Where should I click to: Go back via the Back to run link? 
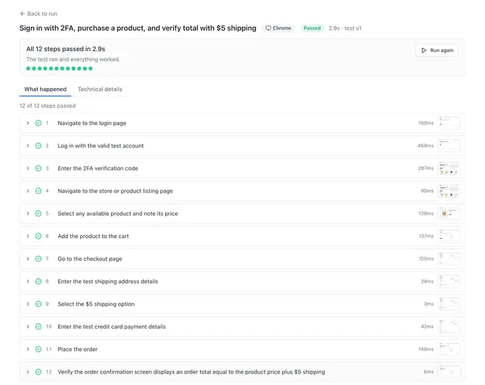pyautogui.click(x=38, y=13)
